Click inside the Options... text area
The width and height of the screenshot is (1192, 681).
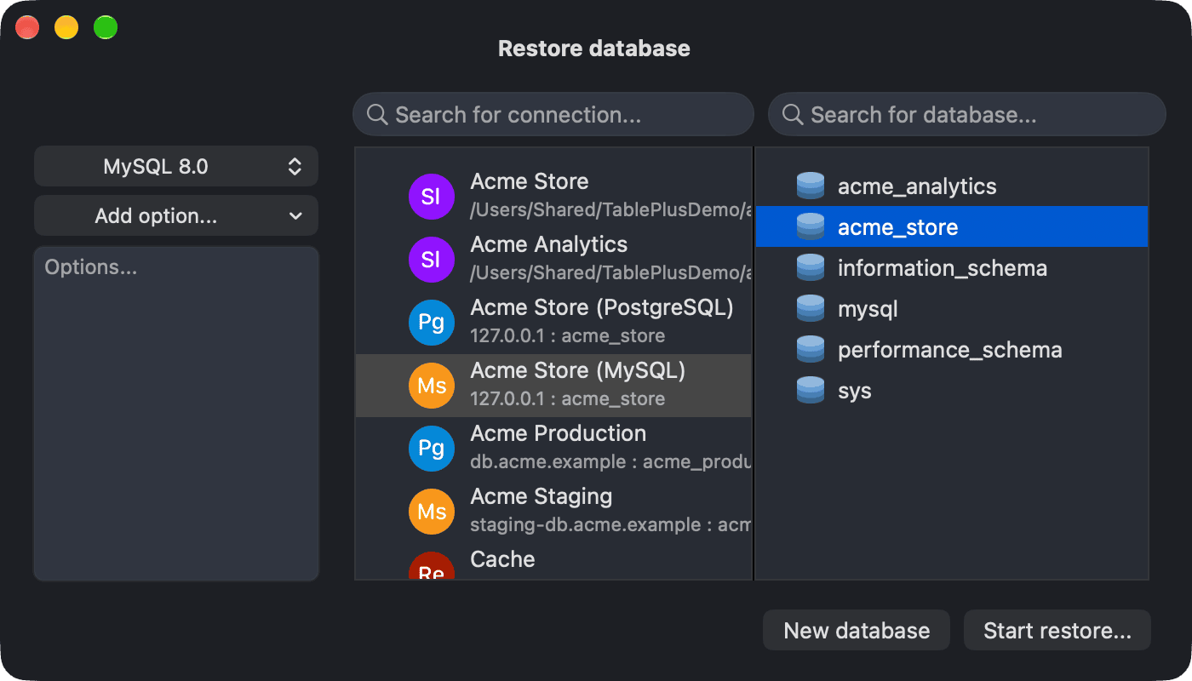(x=176, y=414)
